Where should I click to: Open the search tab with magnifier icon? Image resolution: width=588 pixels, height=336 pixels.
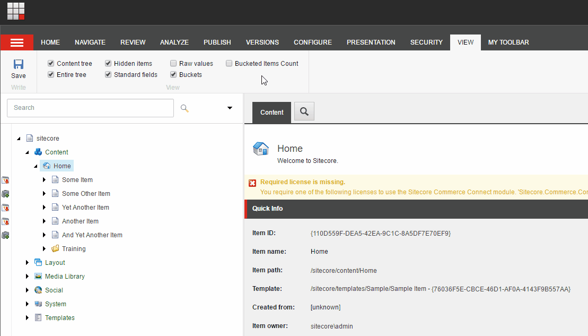click(x=304, y=111)
